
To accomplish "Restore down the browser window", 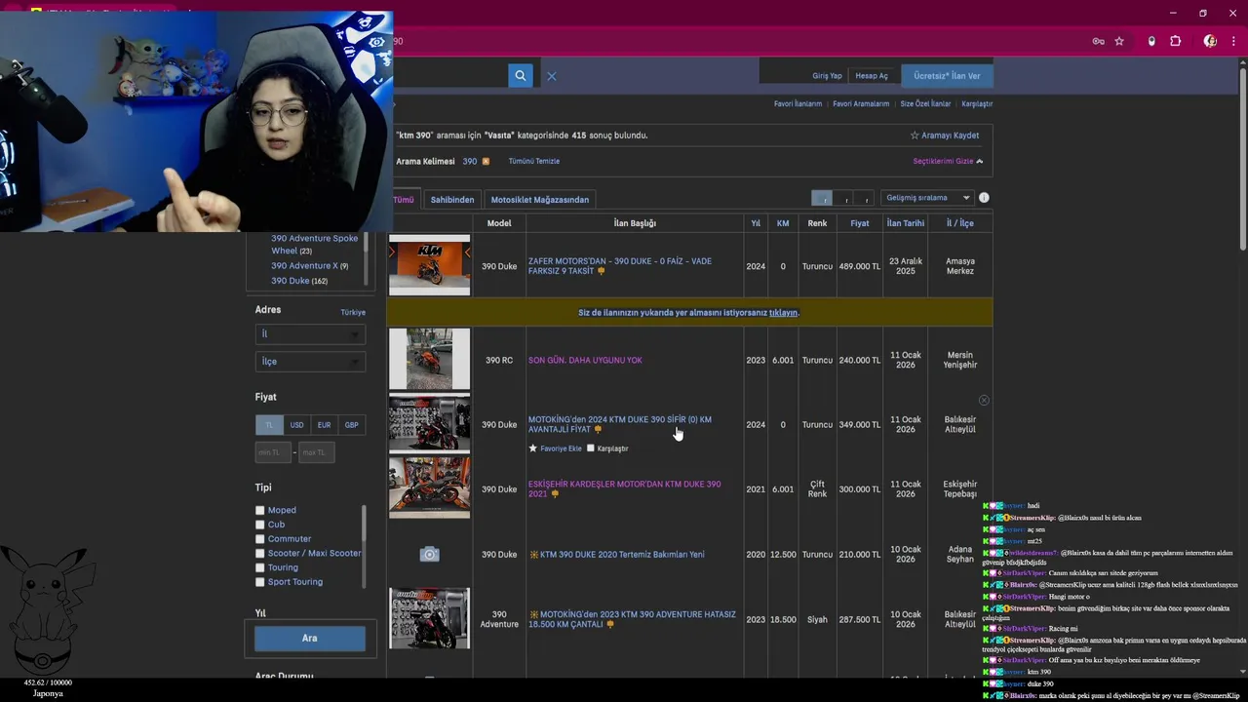I will 1202,13.
